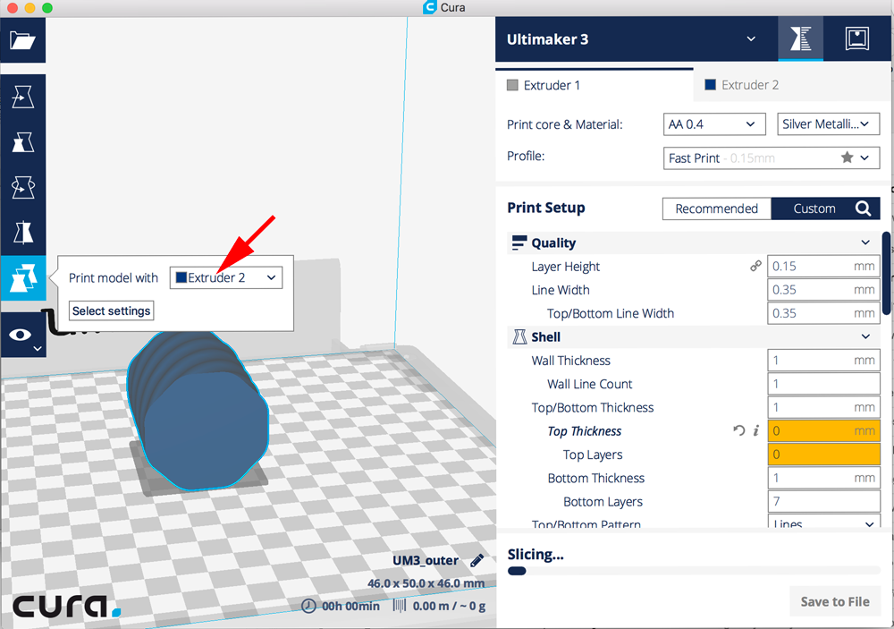Click the Top Thickness info icon
This screenshot has height=629, width=894.
756,430
